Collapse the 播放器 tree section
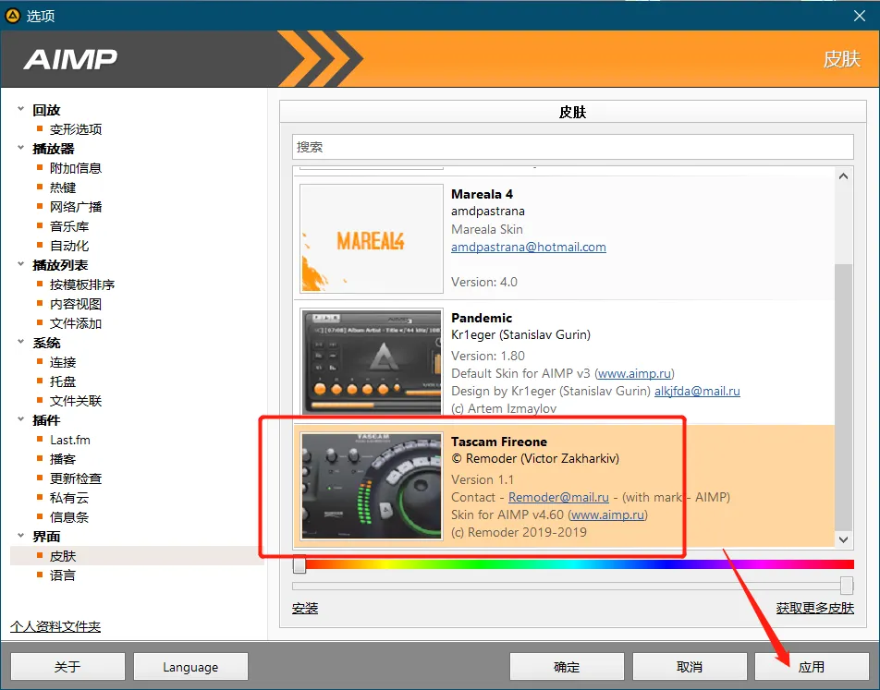This screenshot has width=880, height=690. (20, 148)
